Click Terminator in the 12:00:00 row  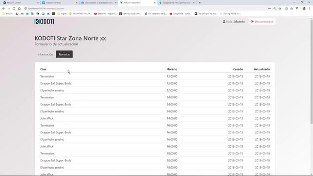click(x=47, y=76)
